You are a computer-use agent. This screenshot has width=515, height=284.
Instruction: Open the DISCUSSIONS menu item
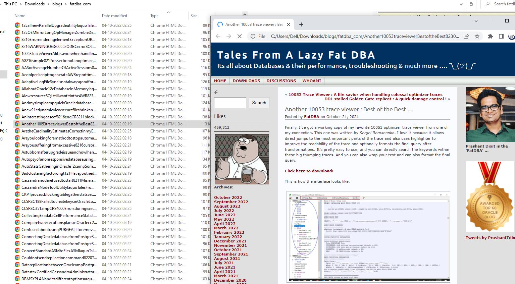coord(281,81)
